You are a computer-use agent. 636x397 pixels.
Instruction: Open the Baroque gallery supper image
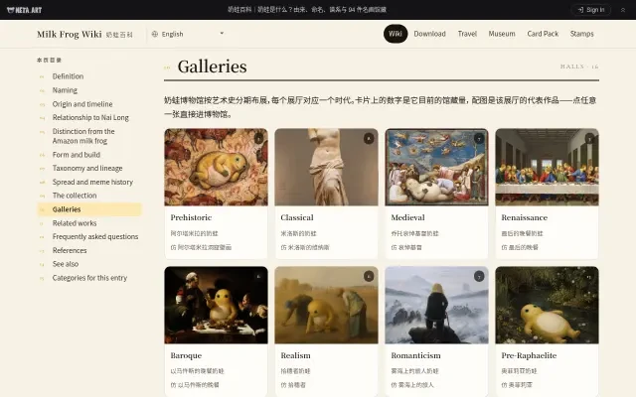tap(216, 305)
